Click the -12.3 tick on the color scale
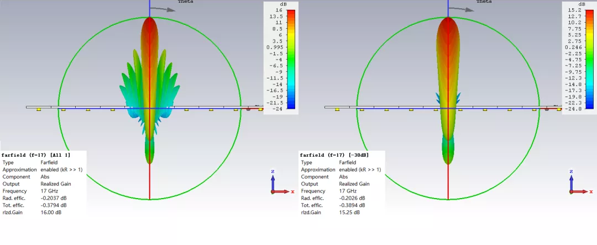 (573, 78)
